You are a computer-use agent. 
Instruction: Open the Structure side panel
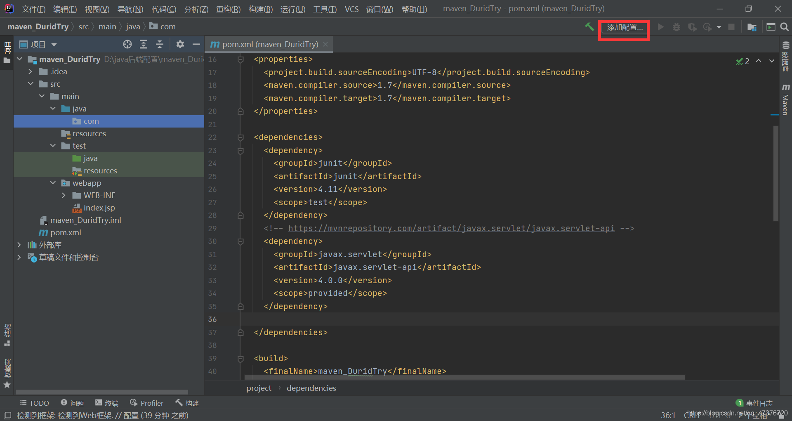7,334
